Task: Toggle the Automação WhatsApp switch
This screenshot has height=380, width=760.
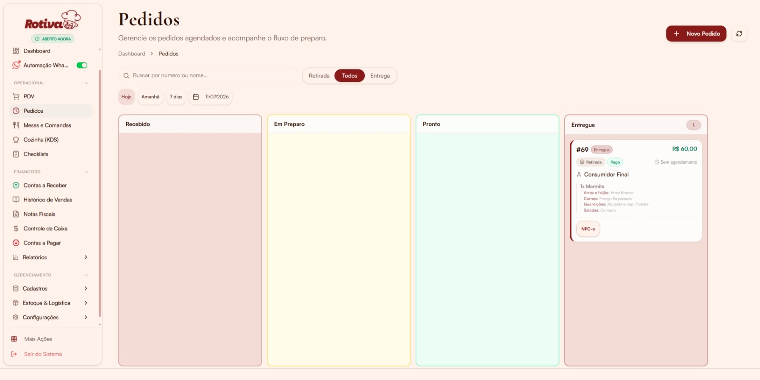Action: coord(82,65)
